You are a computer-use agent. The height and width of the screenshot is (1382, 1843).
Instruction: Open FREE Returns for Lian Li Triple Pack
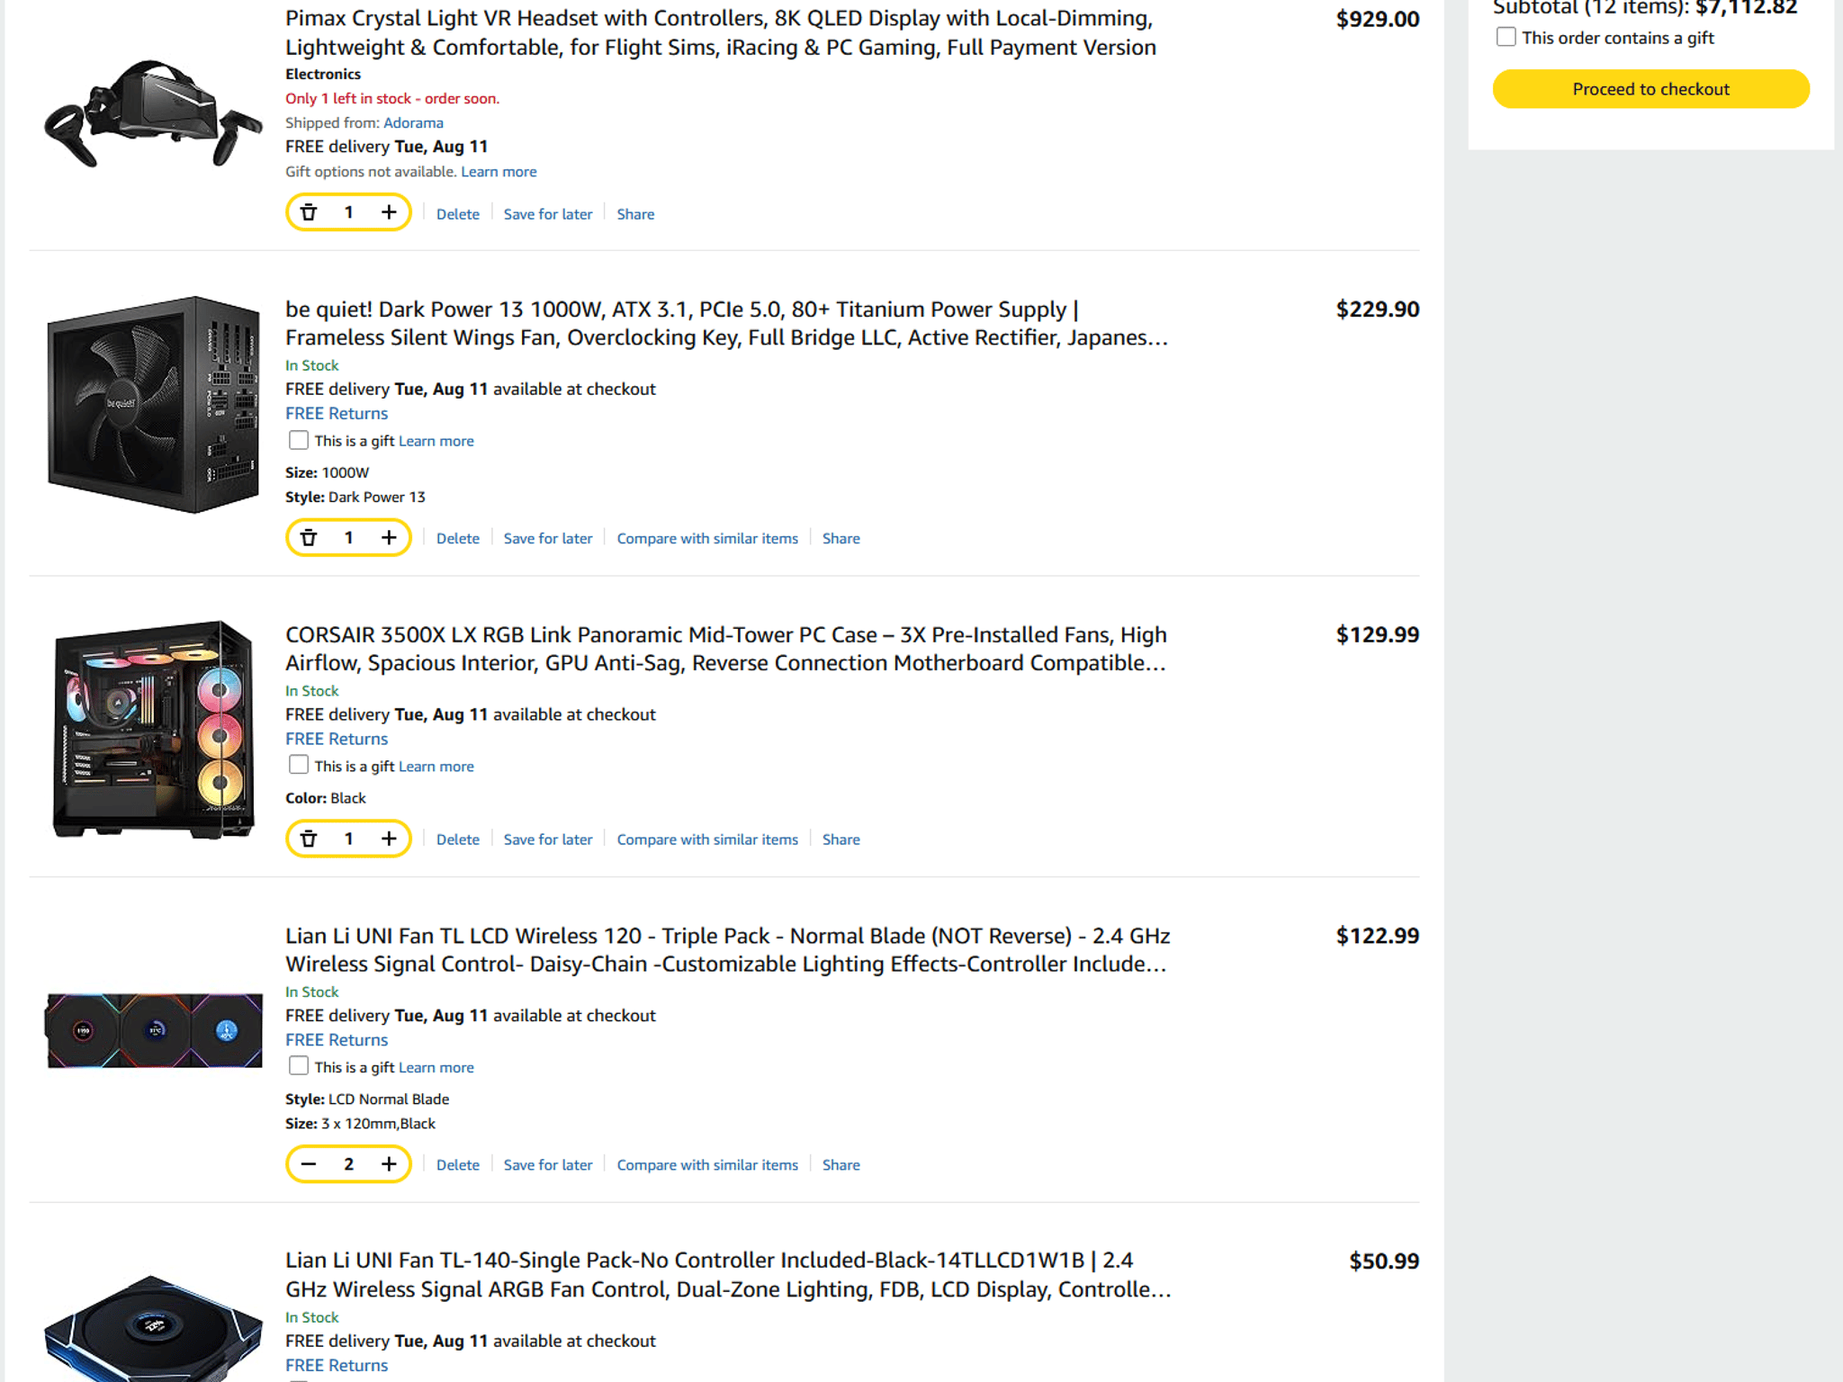coord(337,1040)
